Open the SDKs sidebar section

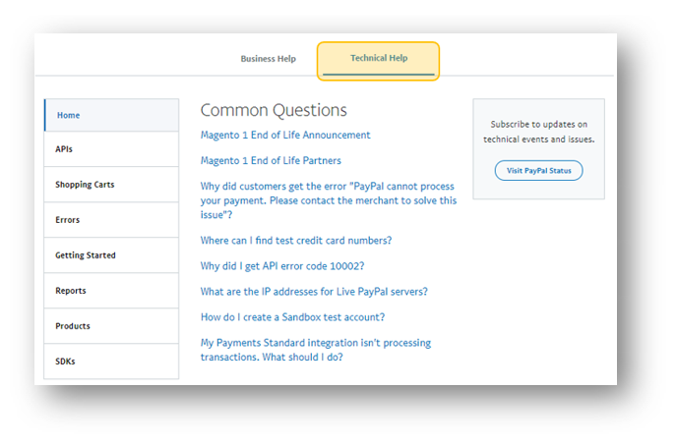111,362
